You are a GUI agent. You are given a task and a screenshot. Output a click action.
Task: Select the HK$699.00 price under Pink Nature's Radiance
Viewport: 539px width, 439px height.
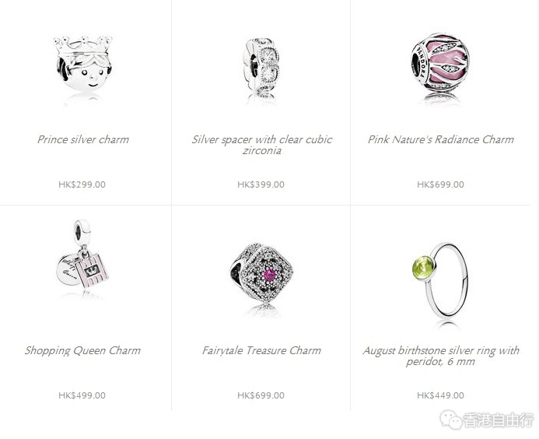pos(440,184)
